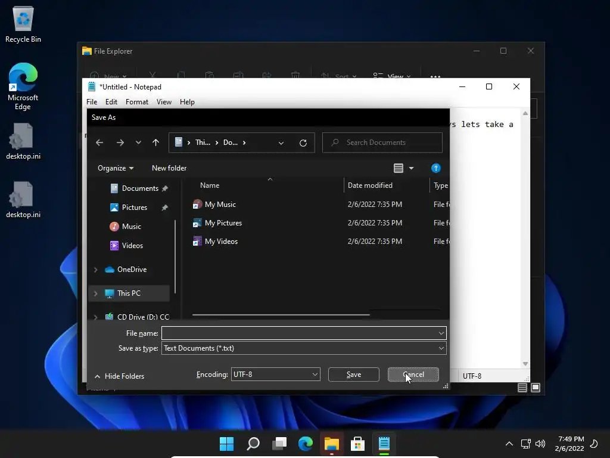Open recent locations chevron in Save As
610x458 pixels.
(138, 143)
